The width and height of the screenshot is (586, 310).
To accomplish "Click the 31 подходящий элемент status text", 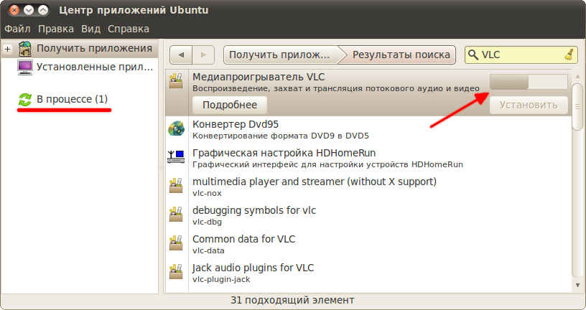I will point(292,300).
